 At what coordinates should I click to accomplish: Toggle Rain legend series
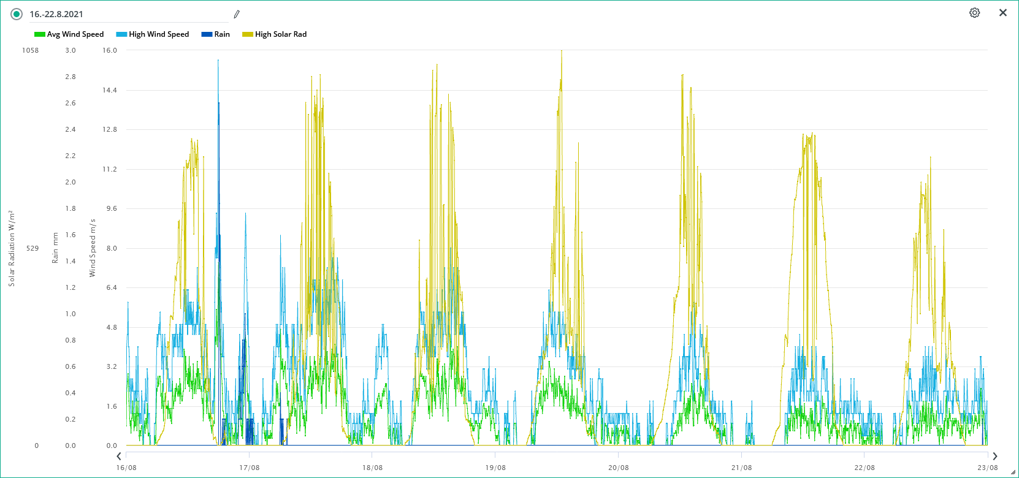click(216, 34)
